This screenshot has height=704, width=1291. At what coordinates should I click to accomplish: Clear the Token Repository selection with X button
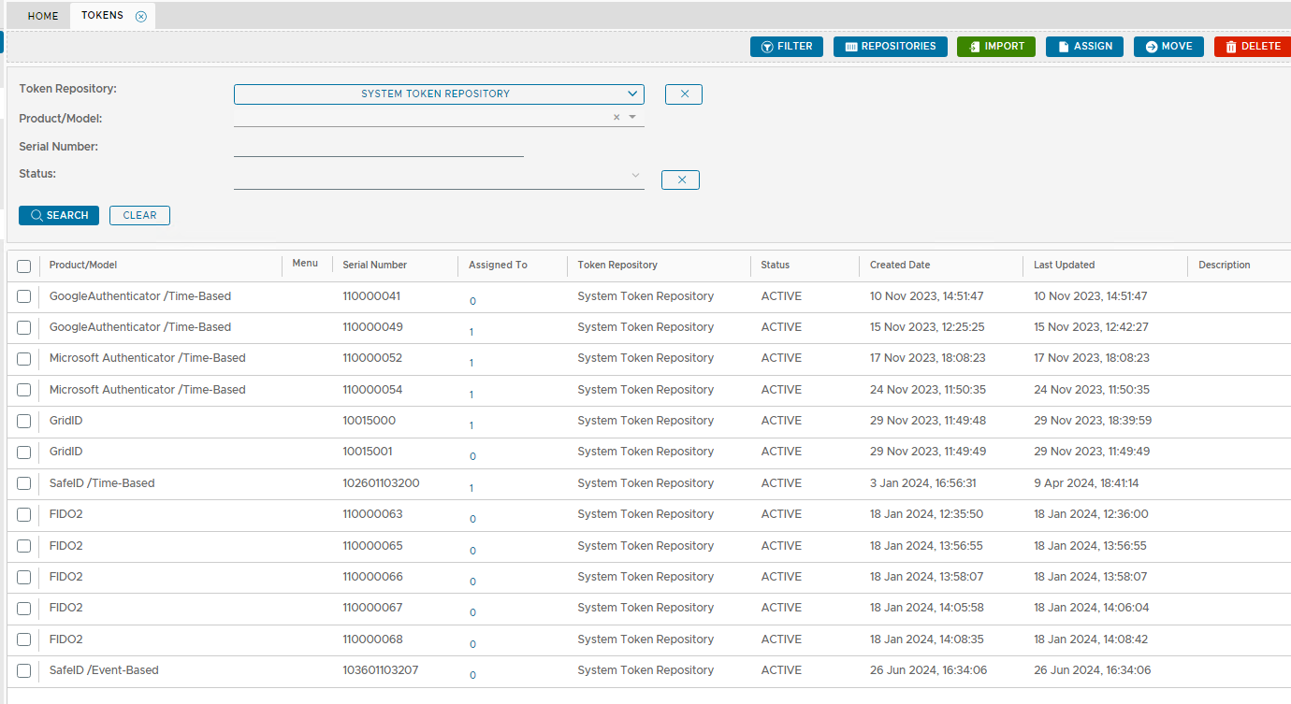684,94
